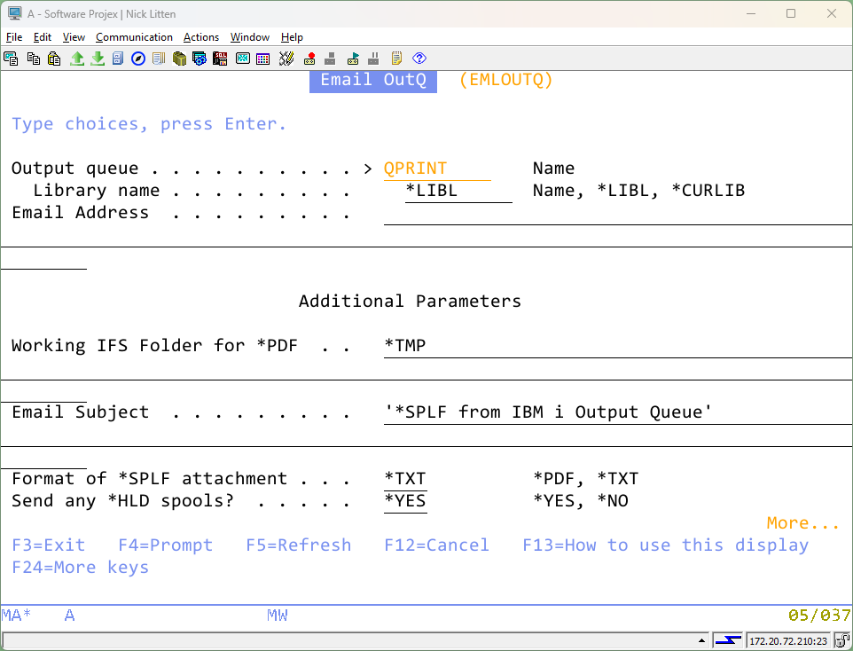Click F24=More keys

80,567
